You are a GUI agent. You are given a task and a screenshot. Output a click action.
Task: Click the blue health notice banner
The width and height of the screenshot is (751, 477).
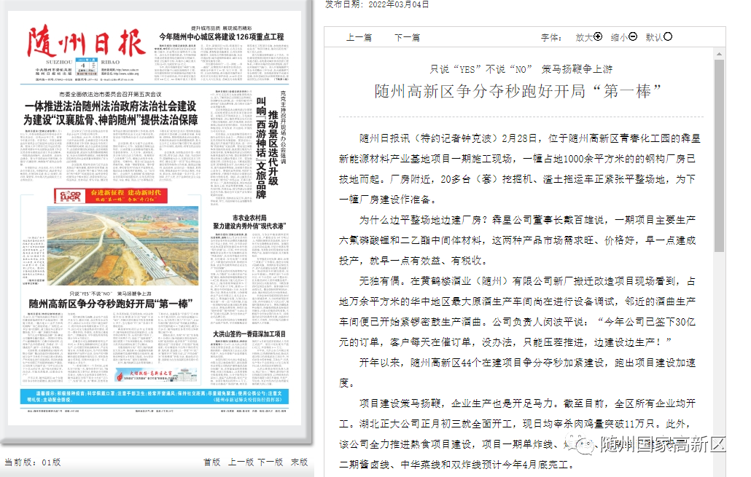click(155, 396)
